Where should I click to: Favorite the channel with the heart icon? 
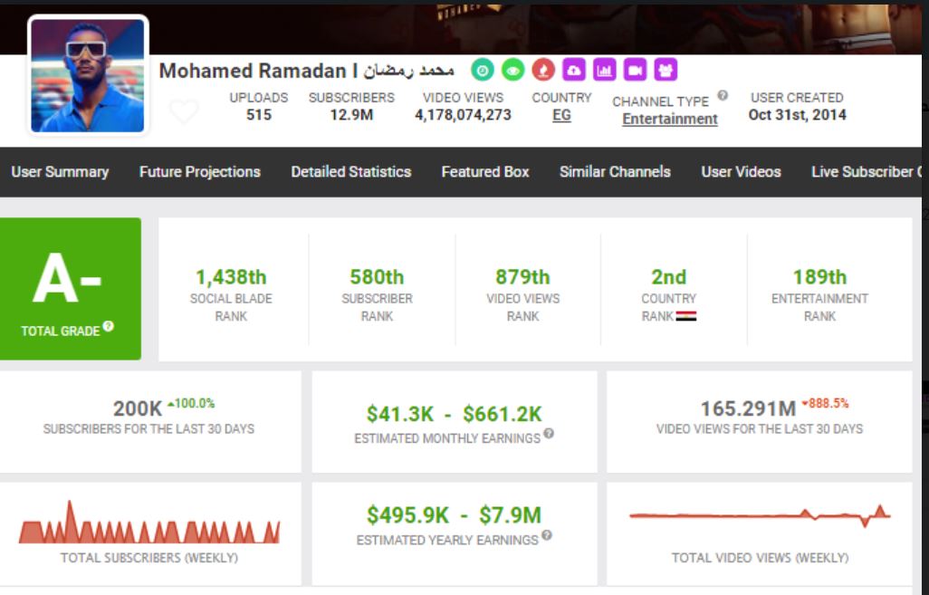tap(184, 112)
